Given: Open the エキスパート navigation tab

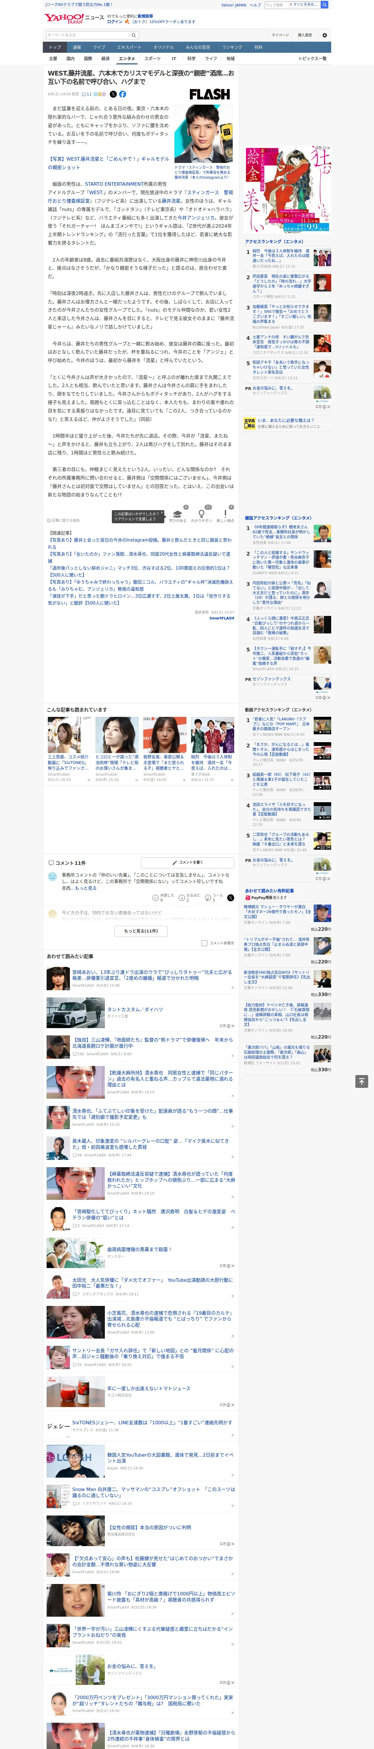Looking at the screenshot, I should coord(129,48).
